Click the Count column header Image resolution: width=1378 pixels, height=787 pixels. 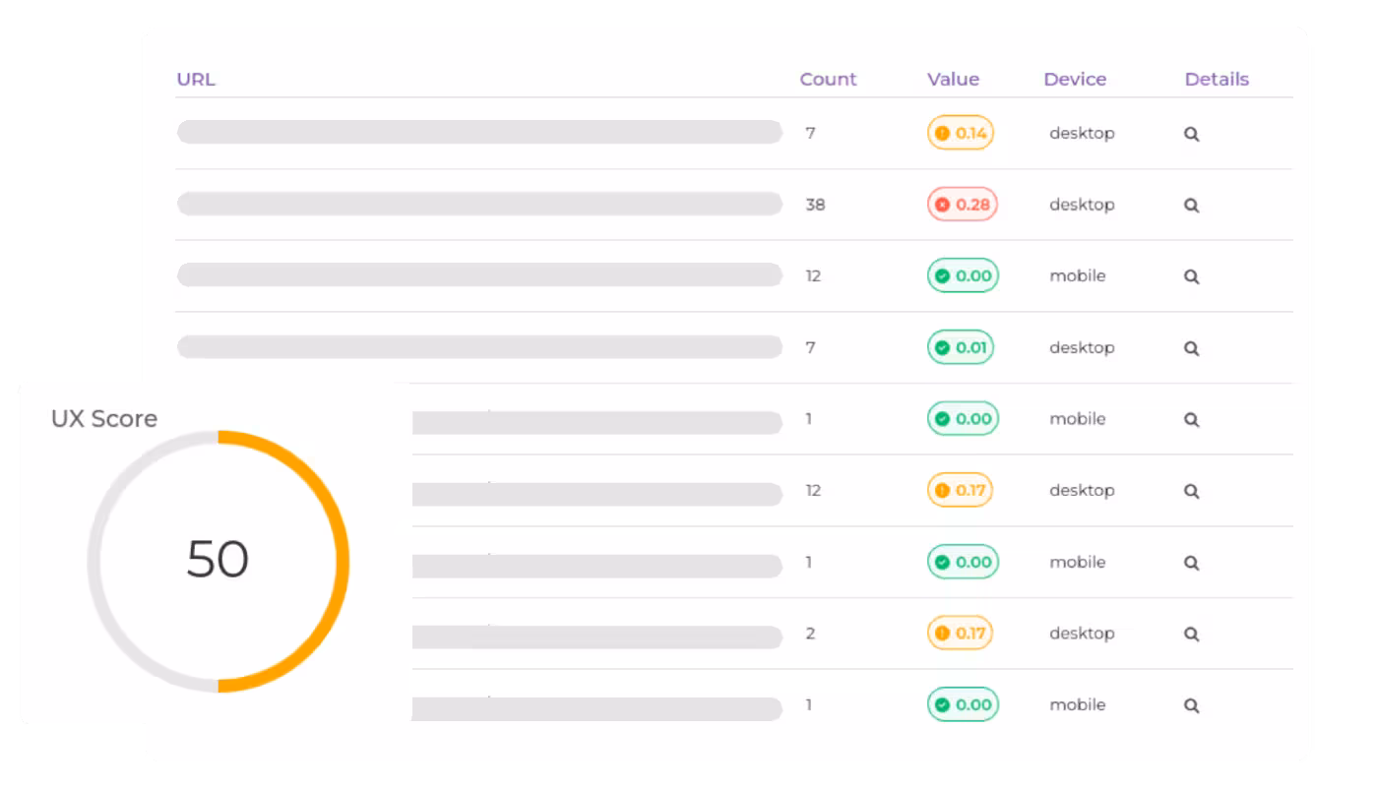click(x=828, y=80)
